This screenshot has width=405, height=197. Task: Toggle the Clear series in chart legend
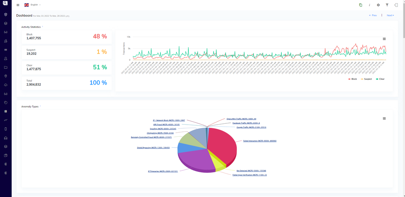point(380,79)
